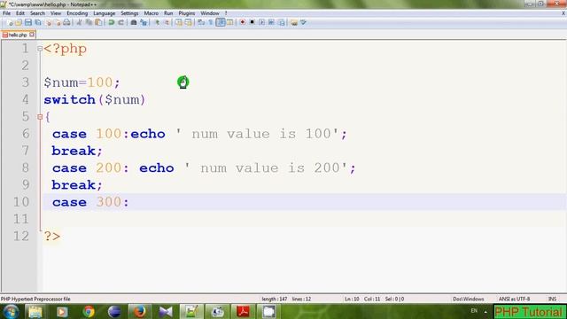This screenshot has width=567, height=319.
Task: Click the Dos\Windows line ending status entry
Action: pos(469,300)
